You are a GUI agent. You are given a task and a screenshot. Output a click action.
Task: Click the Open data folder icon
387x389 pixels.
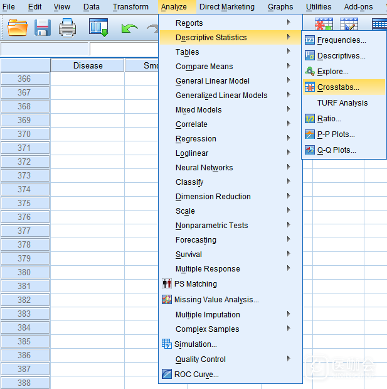tap(17, 28)
